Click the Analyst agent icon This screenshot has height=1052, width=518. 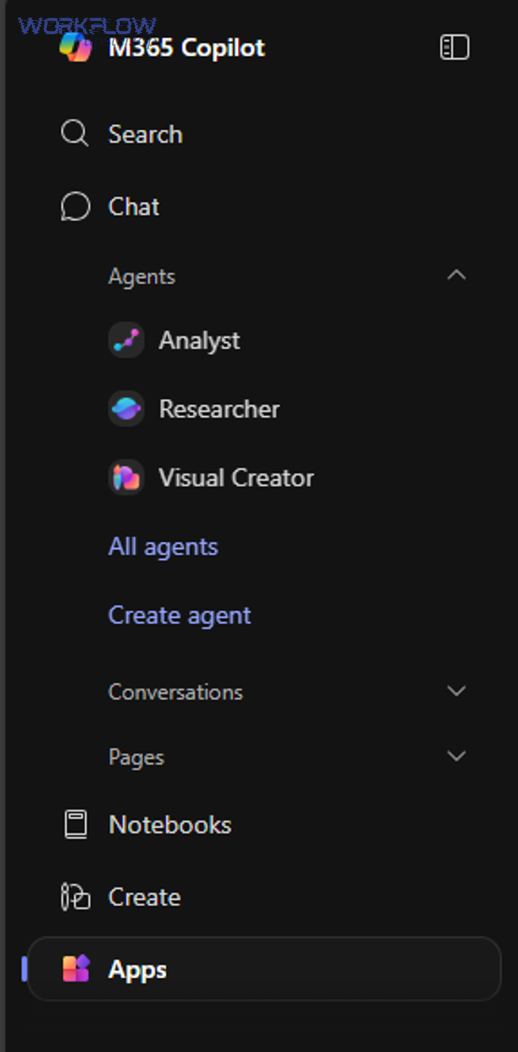pos(126,340)
